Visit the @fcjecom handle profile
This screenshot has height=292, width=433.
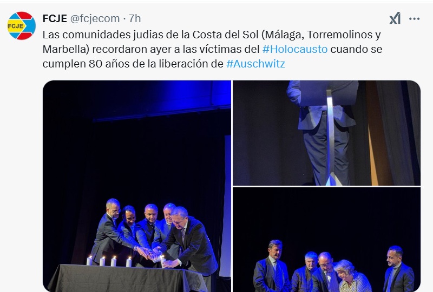pos(95,18)
